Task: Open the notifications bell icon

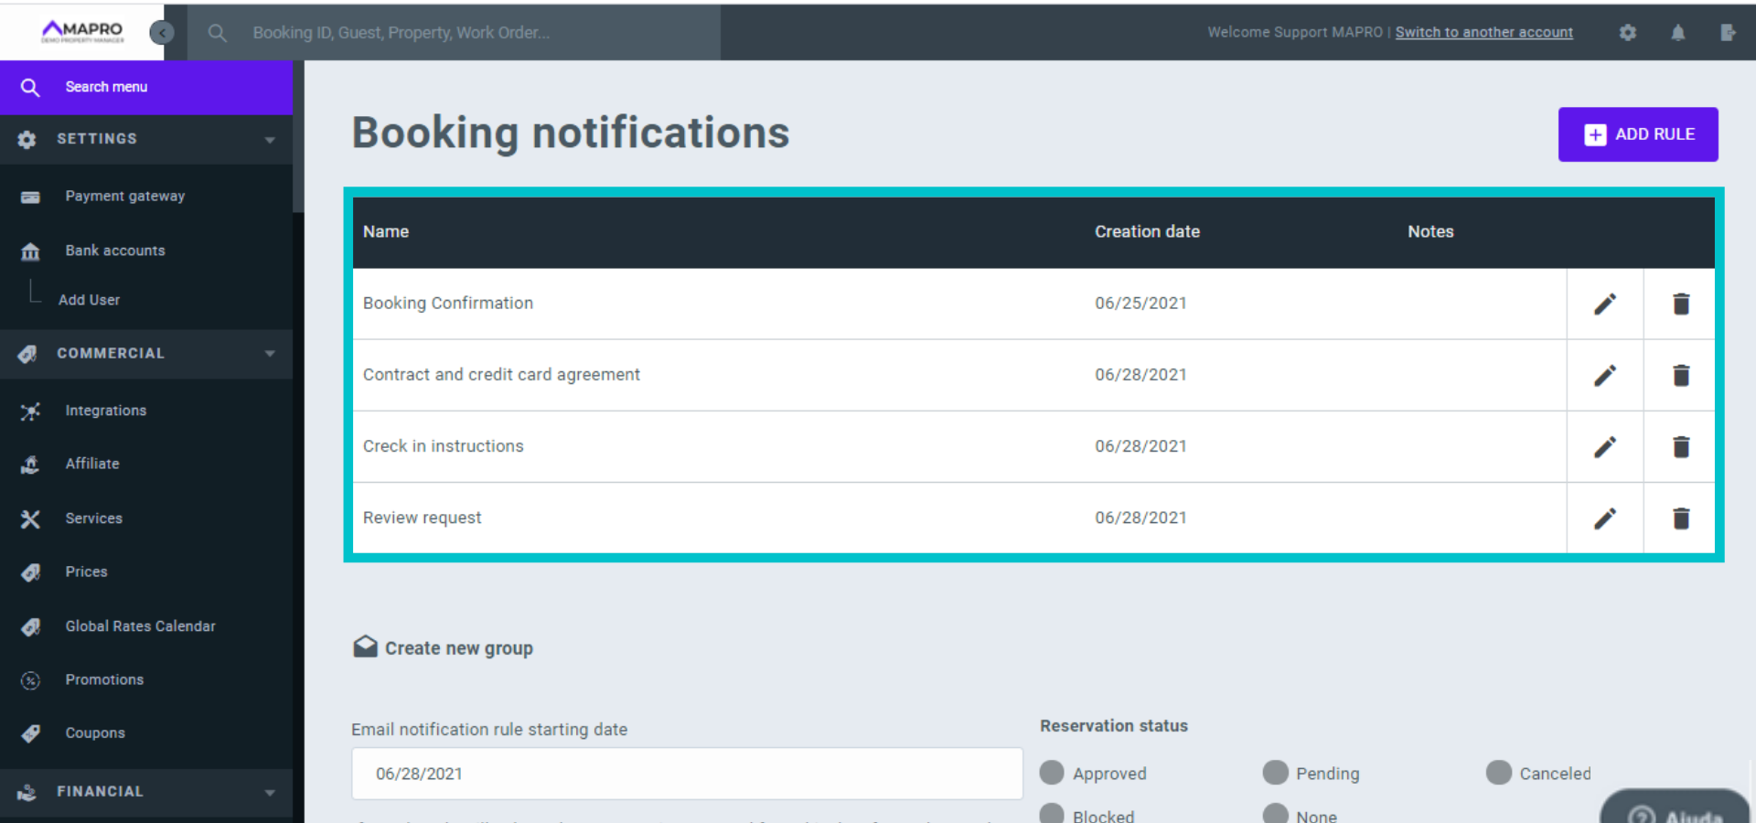Action: (x=1677, y=33)
